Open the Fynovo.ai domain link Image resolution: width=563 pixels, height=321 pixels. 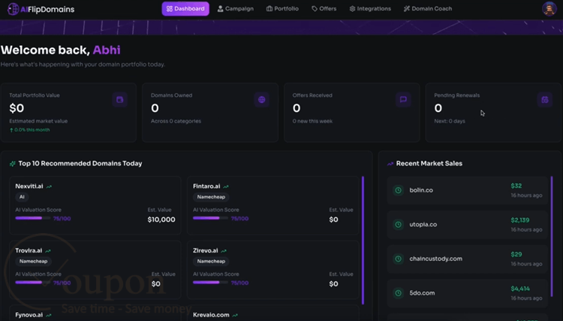click(29, 315)
